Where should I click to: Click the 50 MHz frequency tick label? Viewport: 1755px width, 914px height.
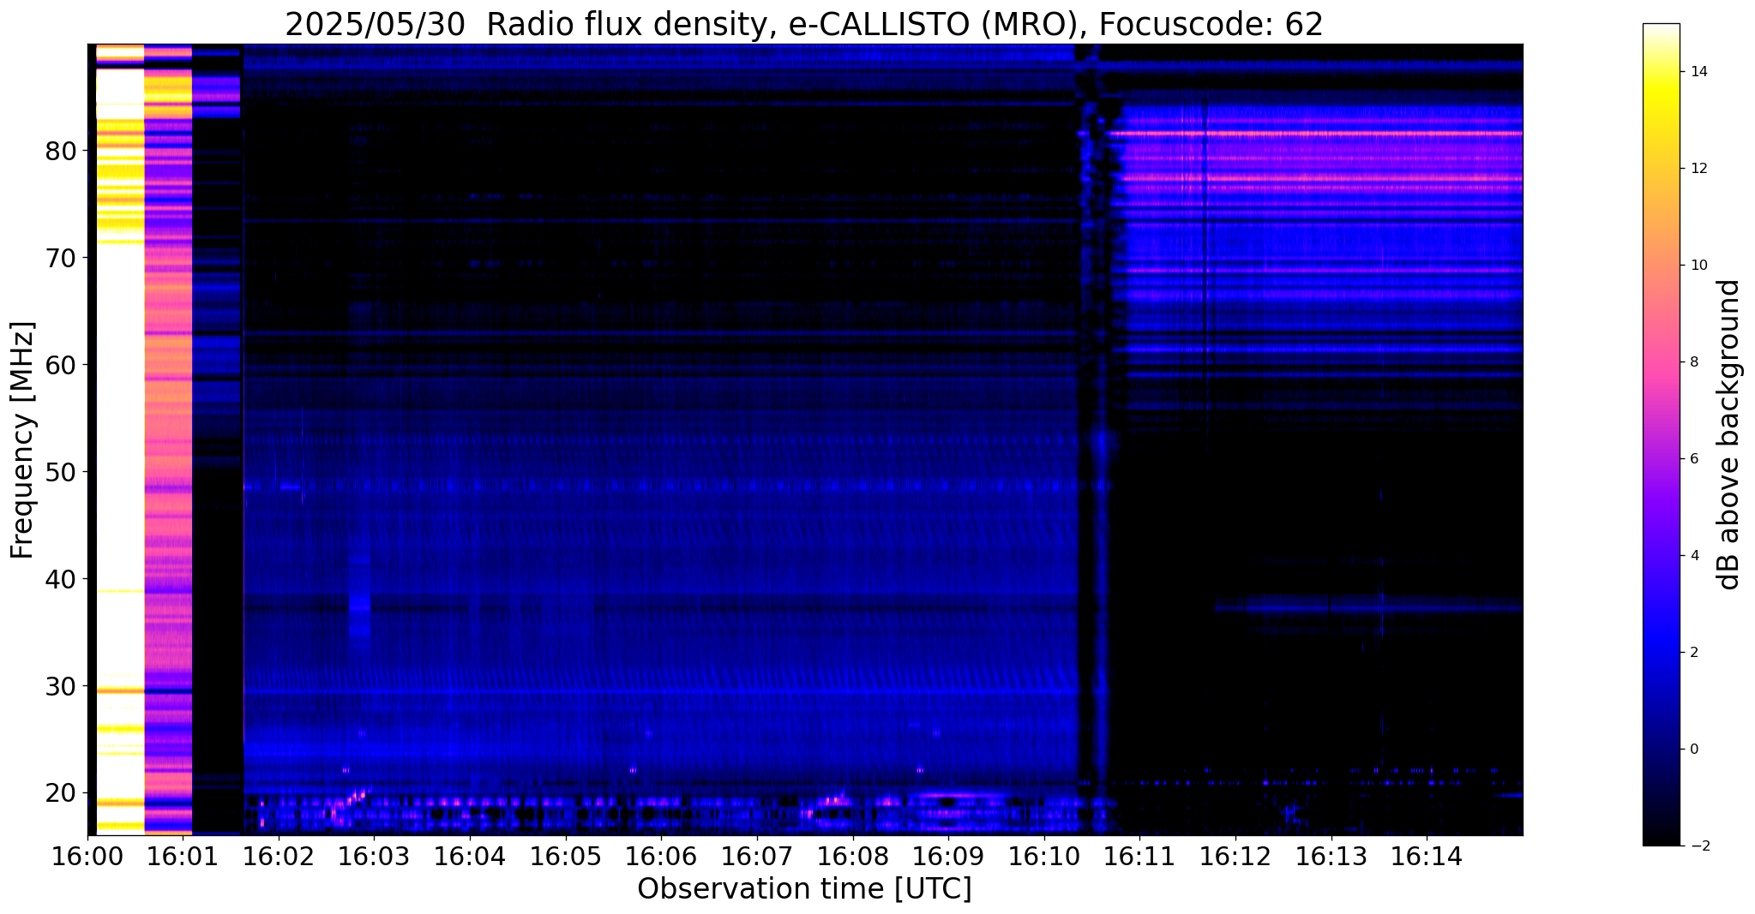(61, 472)
